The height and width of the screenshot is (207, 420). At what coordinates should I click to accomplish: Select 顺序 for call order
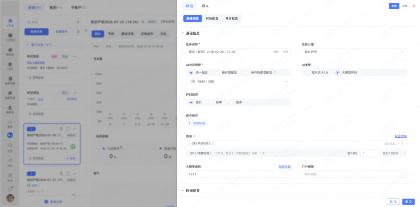tap(212, 102)
